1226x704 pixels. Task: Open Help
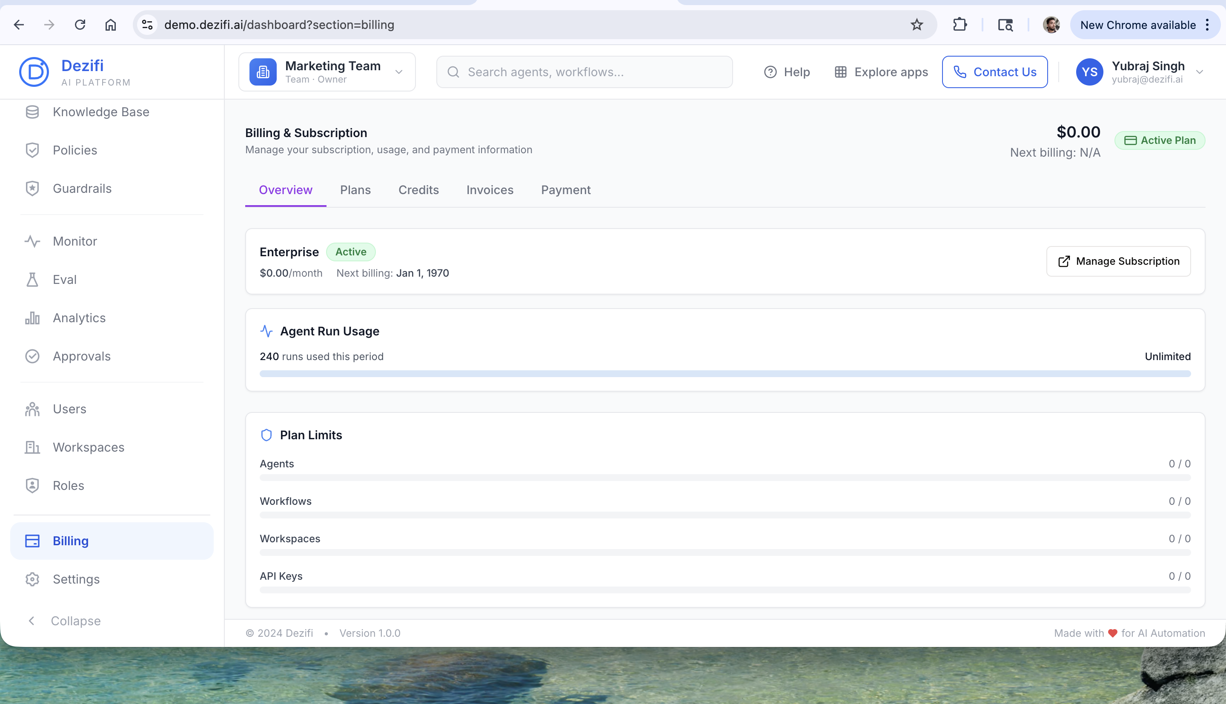[x=787, y=72]
